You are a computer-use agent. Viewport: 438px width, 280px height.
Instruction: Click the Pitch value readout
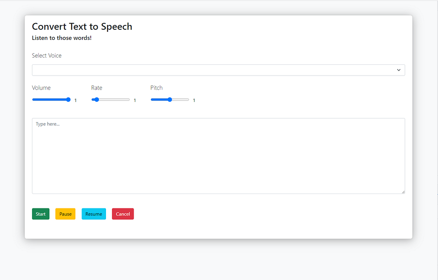[x=194, y=100]
